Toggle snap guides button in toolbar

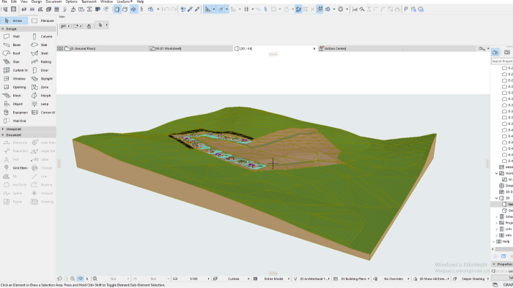[221, 9]
